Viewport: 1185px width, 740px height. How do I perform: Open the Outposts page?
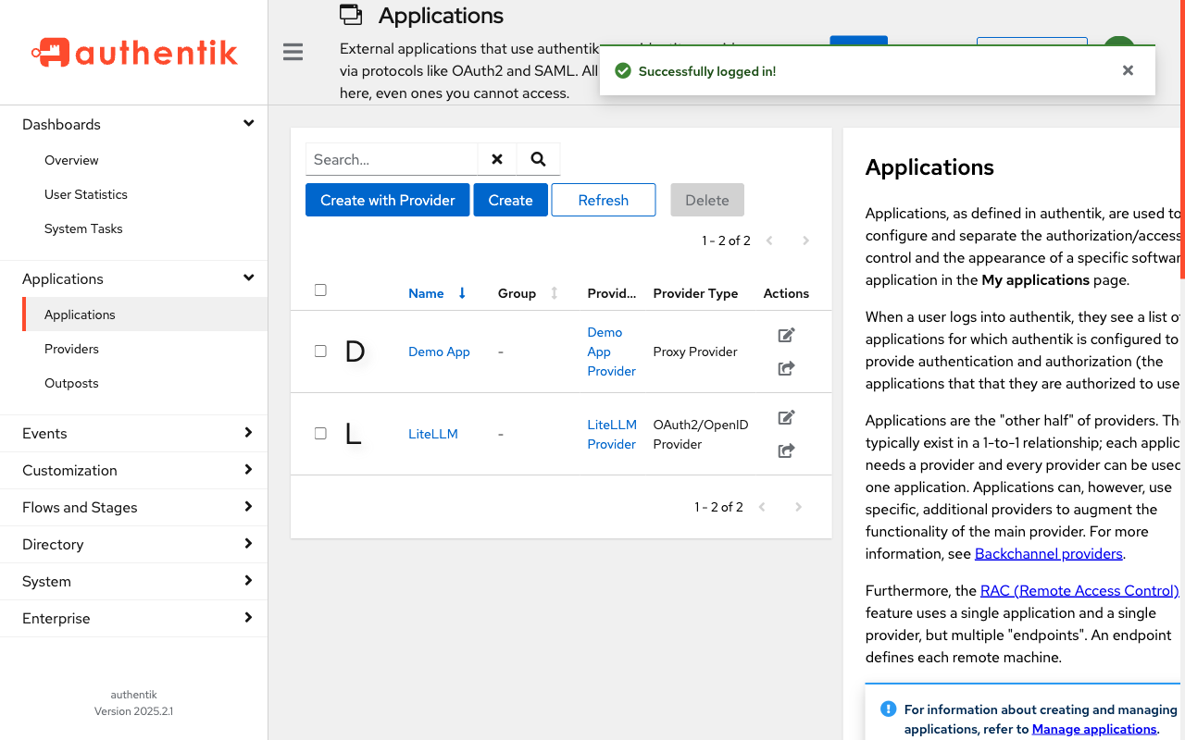[x=71, y=383]
